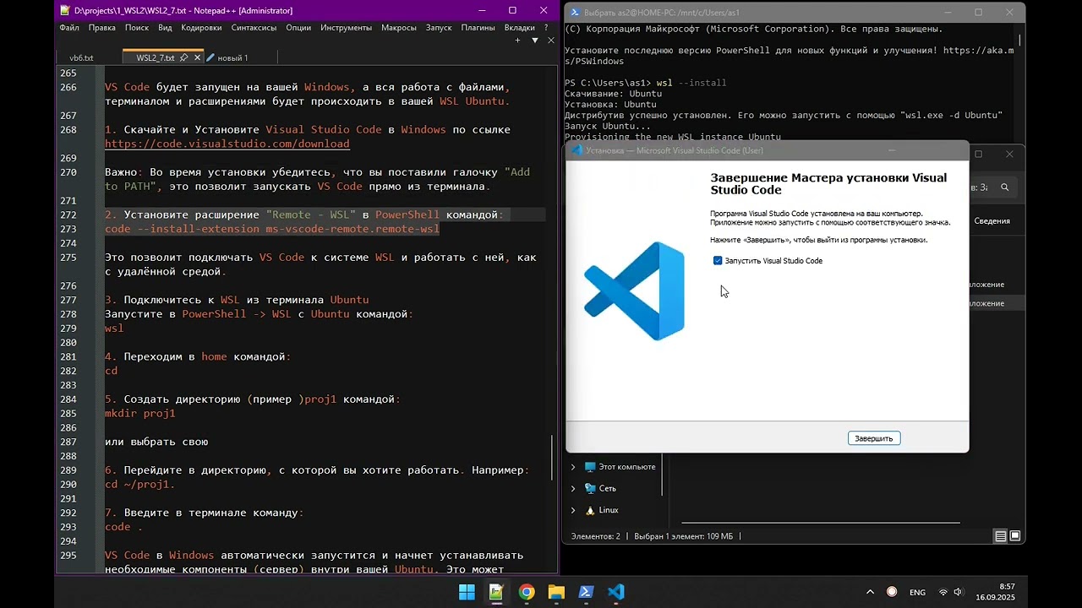Open Google Chrome from the taskbar
The image size is (1082, 608).
click(x=527, y=592)
